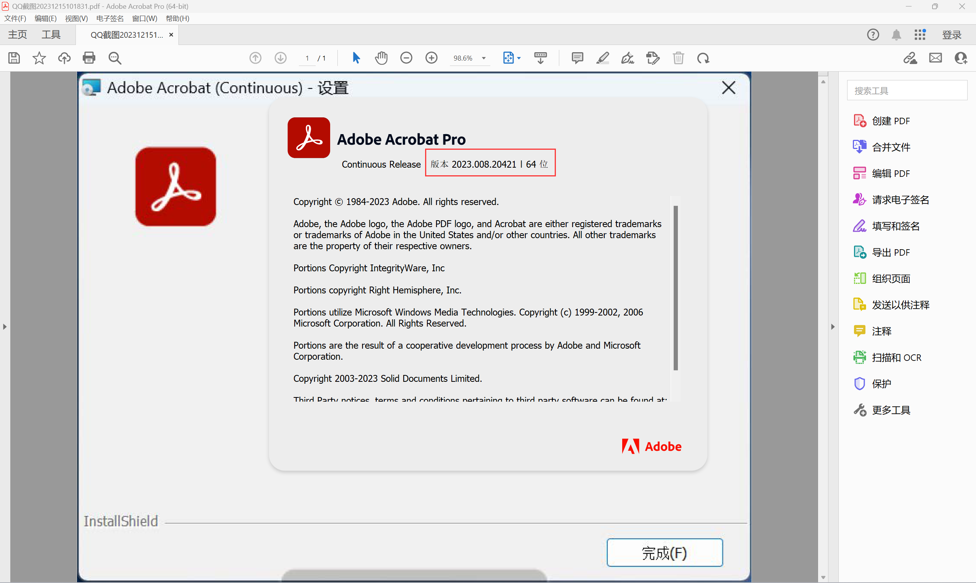Collapse the right tools pane arrow
Screen dimensions: 976x583
point(833,327)
